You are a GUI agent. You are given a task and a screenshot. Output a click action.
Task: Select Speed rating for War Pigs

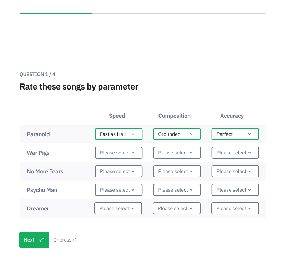coord(119,153)
